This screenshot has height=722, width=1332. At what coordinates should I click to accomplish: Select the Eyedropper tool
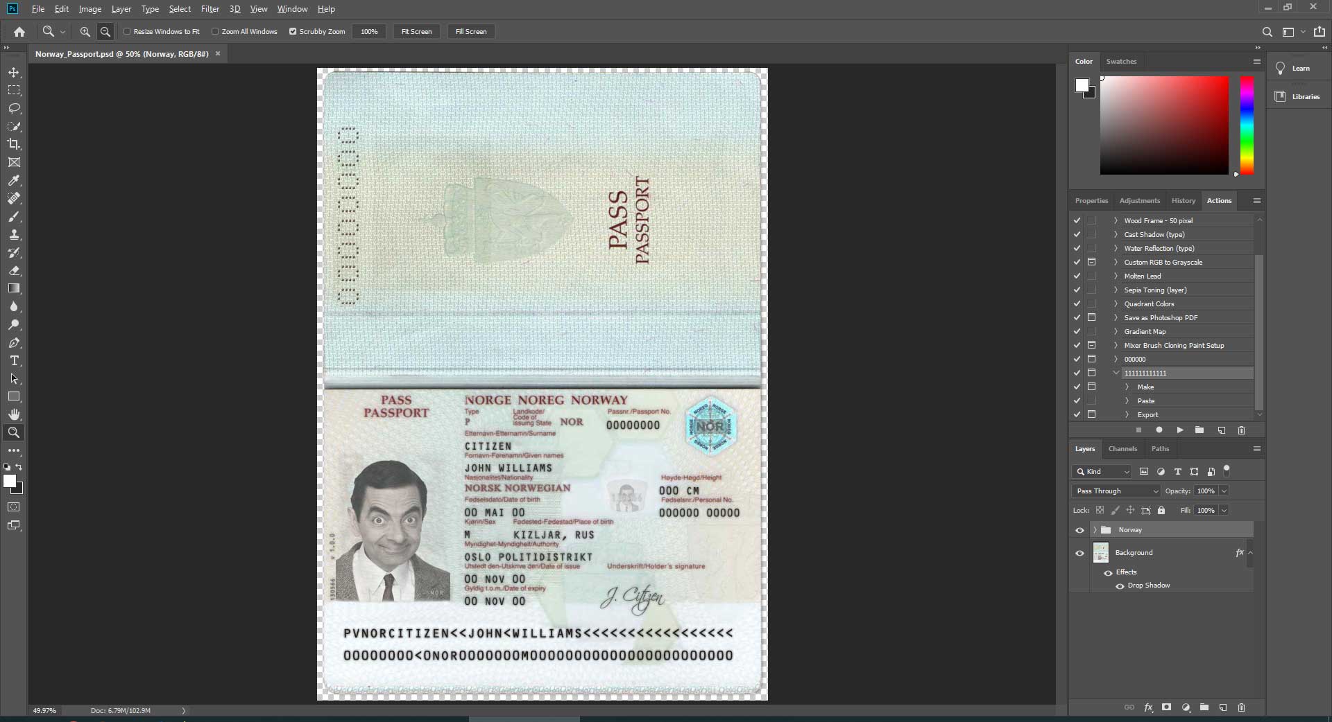tap(14, 180)
